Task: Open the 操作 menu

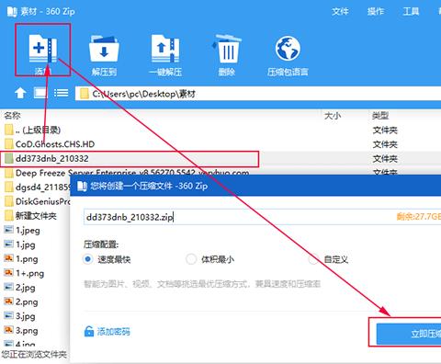Action: [376, 12]
